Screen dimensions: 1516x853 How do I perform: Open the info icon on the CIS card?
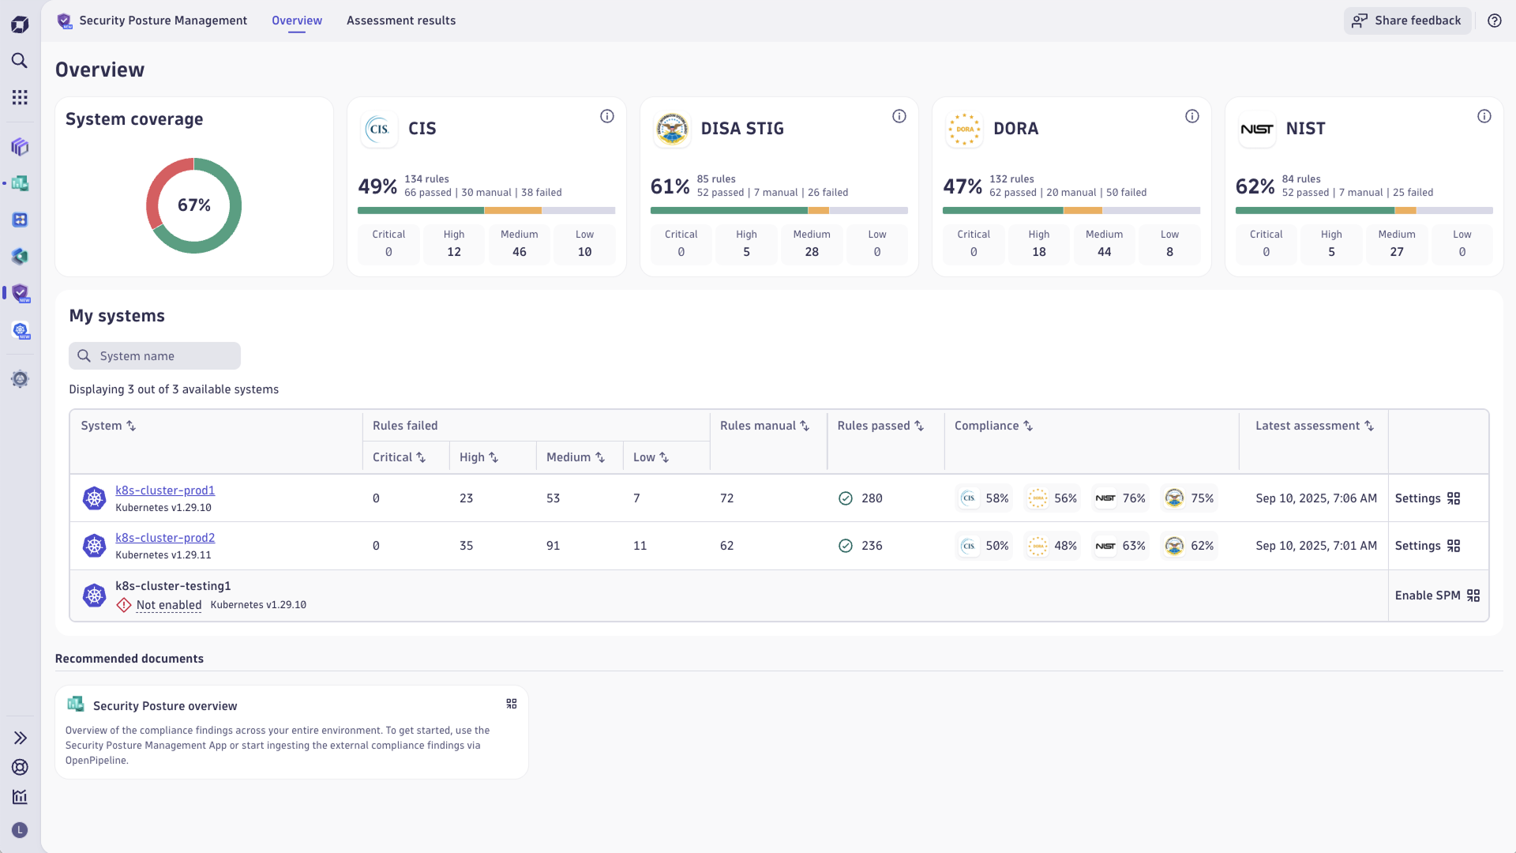click(x=607, y=116)
